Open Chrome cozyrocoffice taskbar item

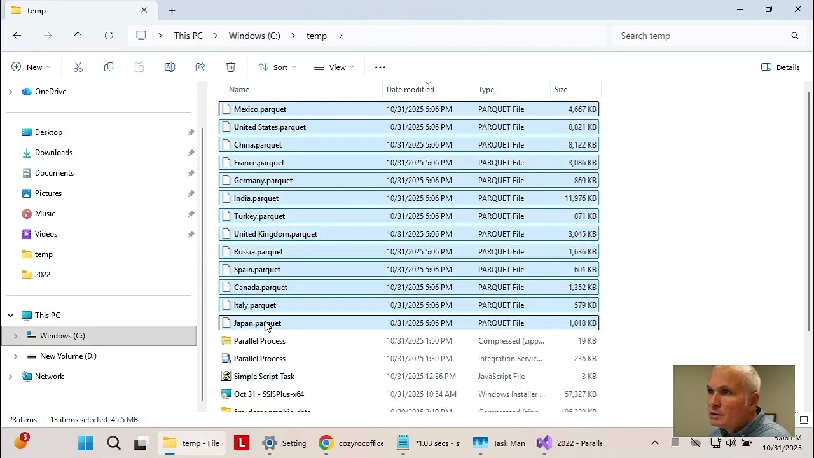click(352, 443)
